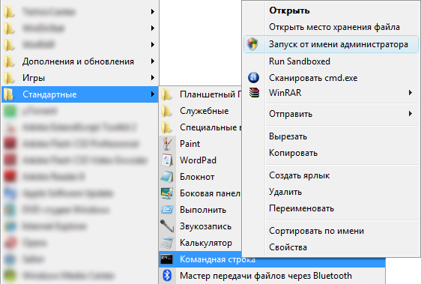Select Копировать in the context menu
421x284 pixels.
[293, 153]
